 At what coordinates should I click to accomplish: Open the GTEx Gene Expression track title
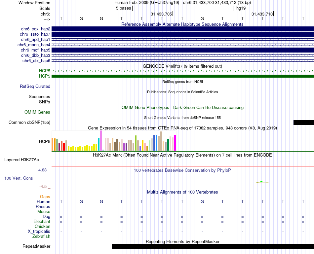pyautogui.click(x=182, y=128)
